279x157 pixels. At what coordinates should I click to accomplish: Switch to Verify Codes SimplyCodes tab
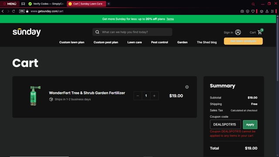click(x=47, y=4)
